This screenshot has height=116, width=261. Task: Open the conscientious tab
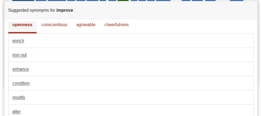(54, 25)
